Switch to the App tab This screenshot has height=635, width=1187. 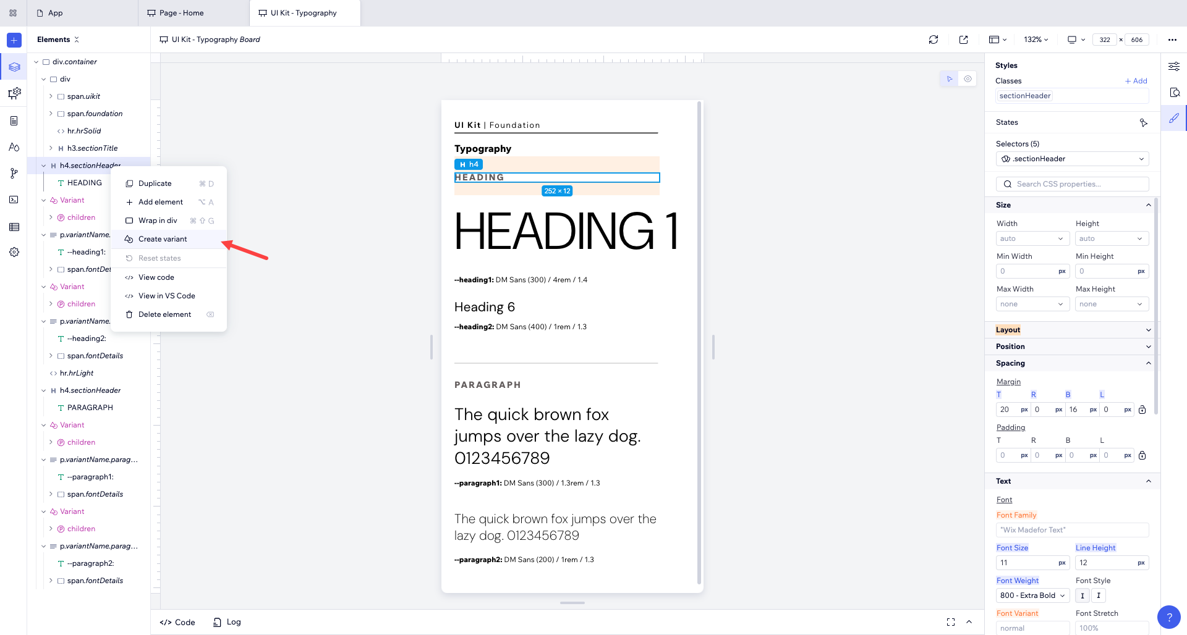[x=83, y=13]
